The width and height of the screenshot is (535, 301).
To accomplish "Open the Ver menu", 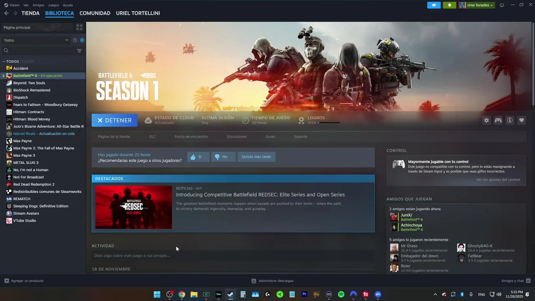I will (26, 5).
